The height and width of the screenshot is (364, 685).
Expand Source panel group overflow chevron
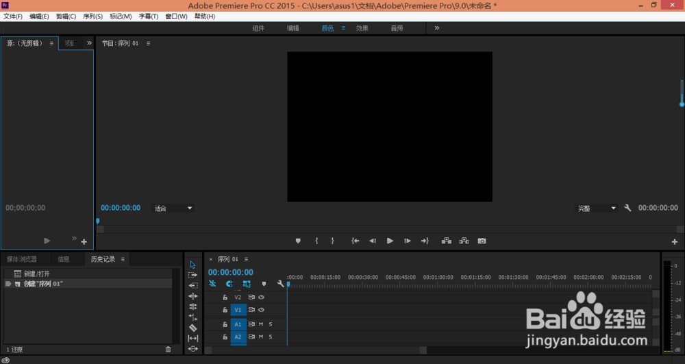point(89,43)
